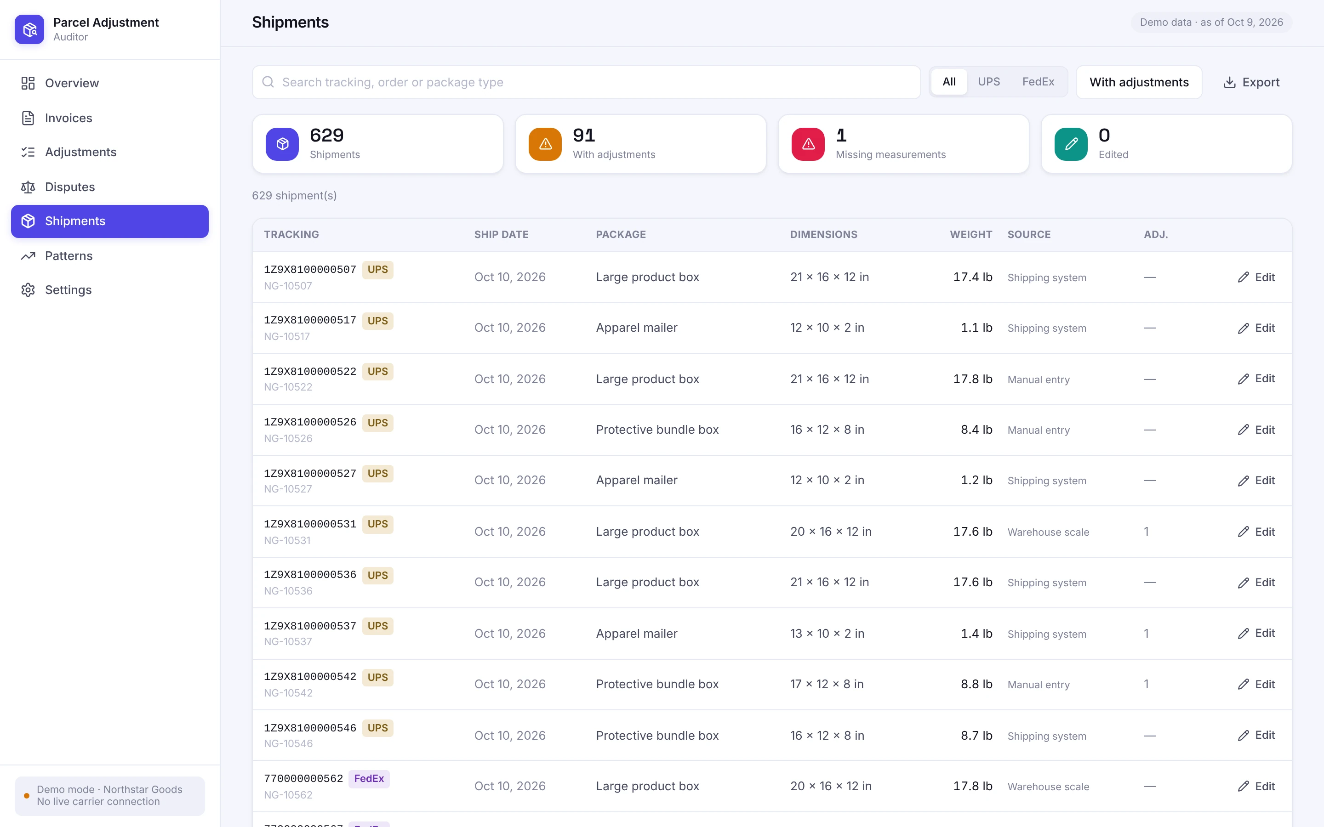Go to the Adjustments page

pyautogui.click(x=109, y=152)
